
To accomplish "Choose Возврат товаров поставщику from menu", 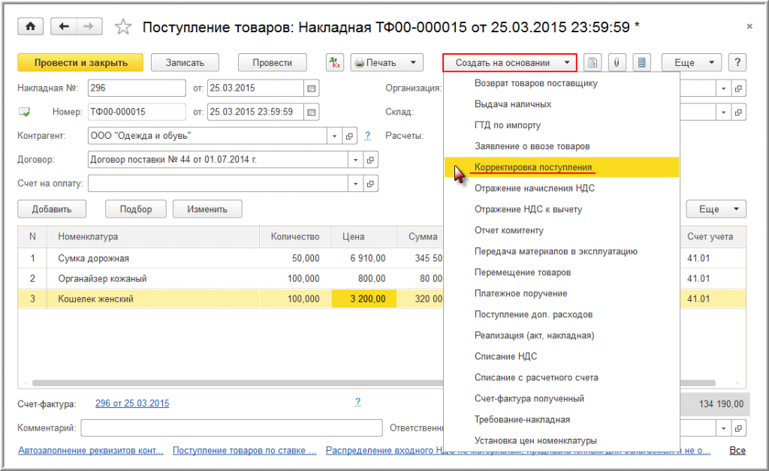I will click(x=535, y=83).
